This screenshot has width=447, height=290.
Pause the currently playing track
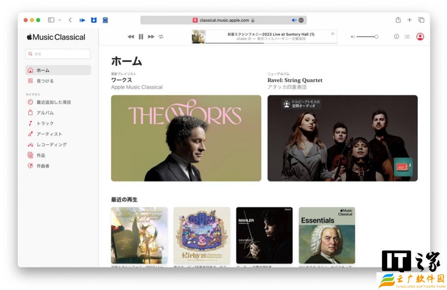[141, 37]
